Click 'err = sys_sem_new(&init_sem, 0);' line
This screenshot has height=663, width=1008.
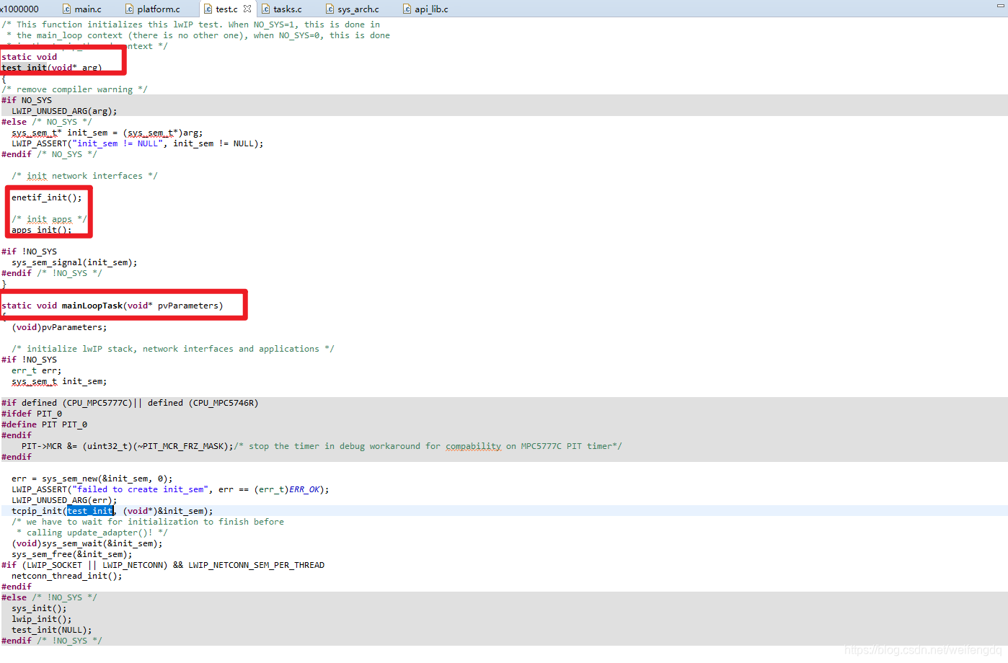coord(92,479)
